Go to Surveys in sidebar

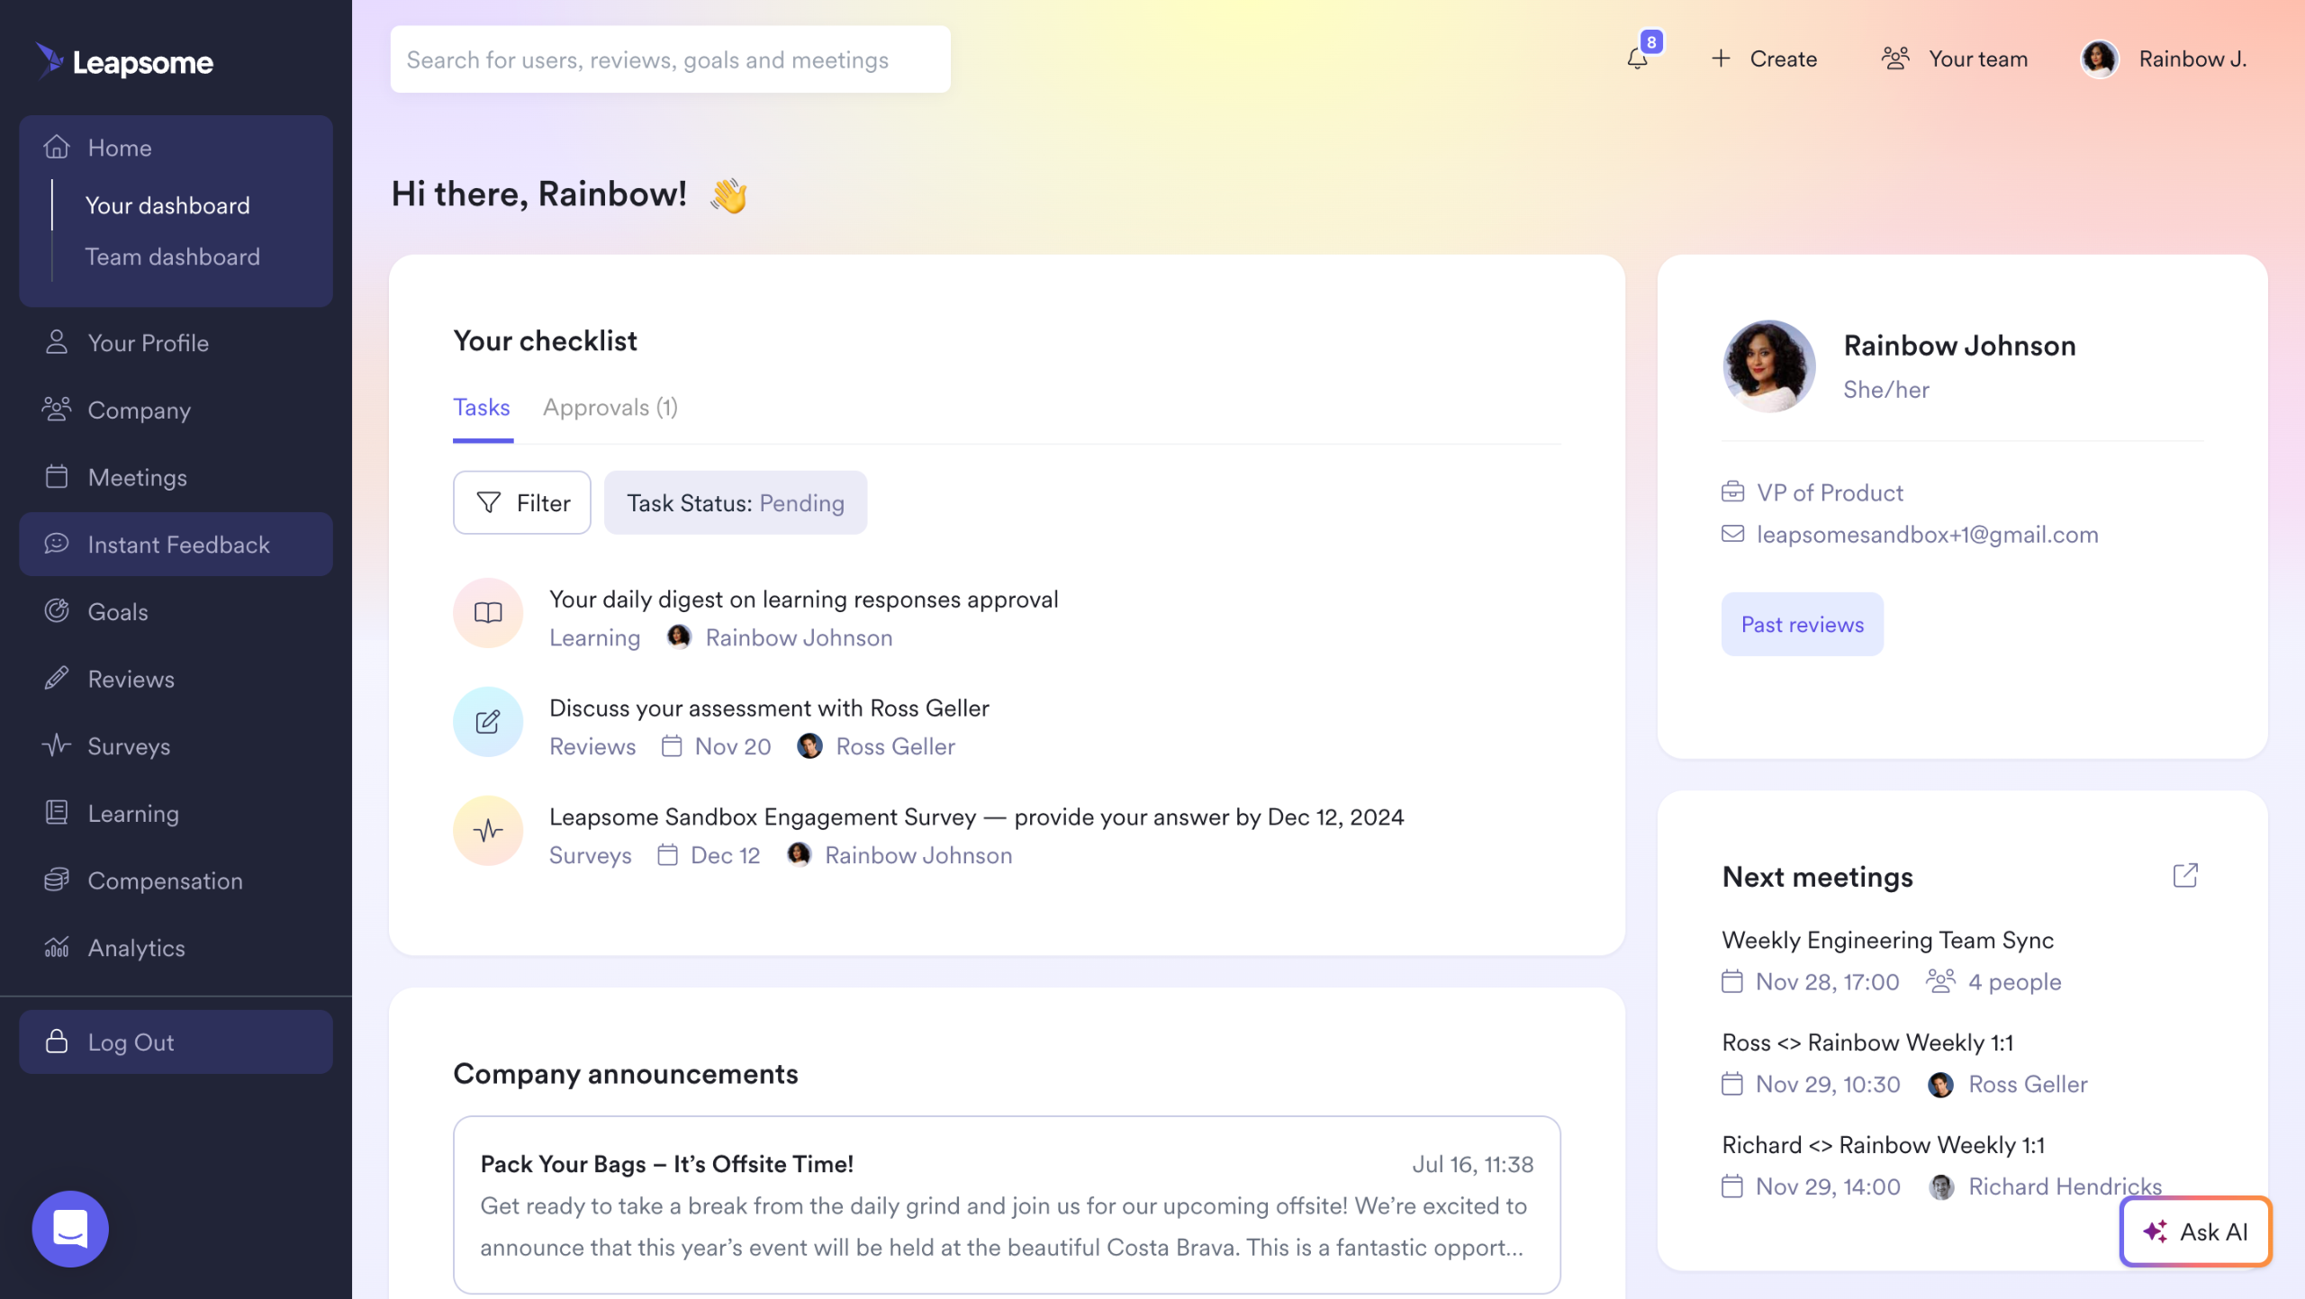pos(129,746)
